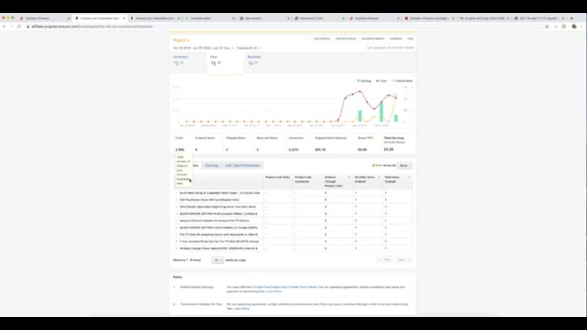Go to the Previous results page
This screenshot has width=587, height=330.
pyautogui.click(x=385, y=260)
